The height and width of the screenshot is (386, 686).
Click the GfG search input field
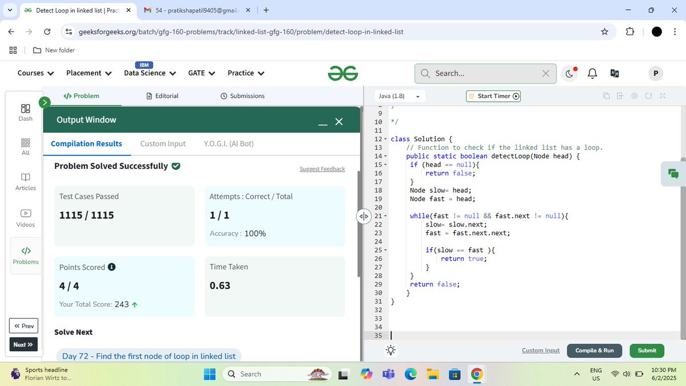coord(486,73)
